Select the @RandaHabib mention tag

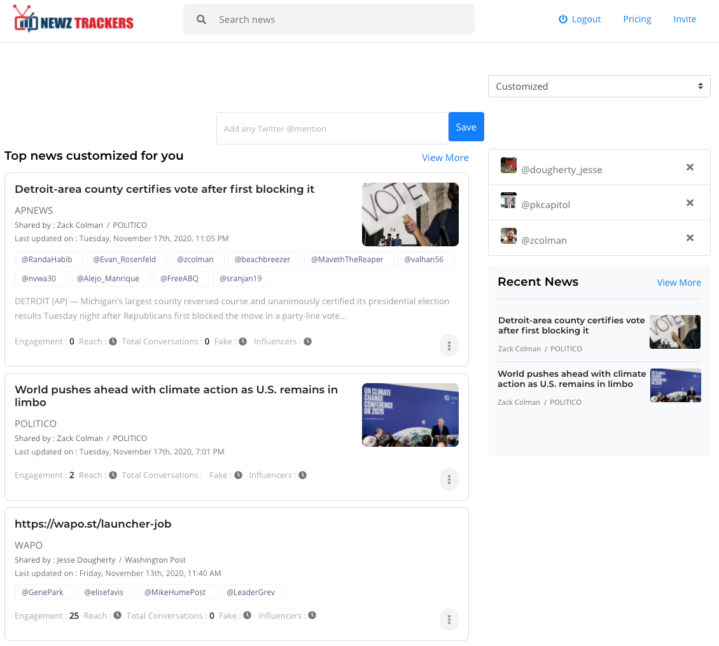tap(48, 260)
